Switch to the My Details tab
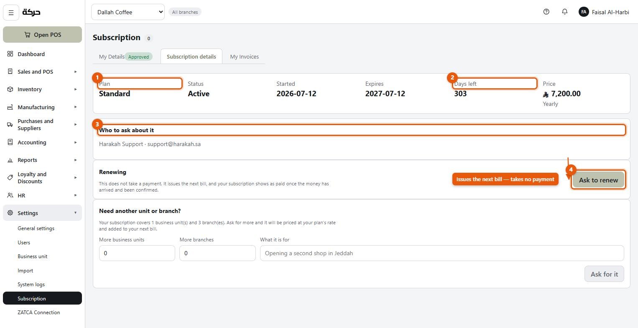 pos(126,56)
